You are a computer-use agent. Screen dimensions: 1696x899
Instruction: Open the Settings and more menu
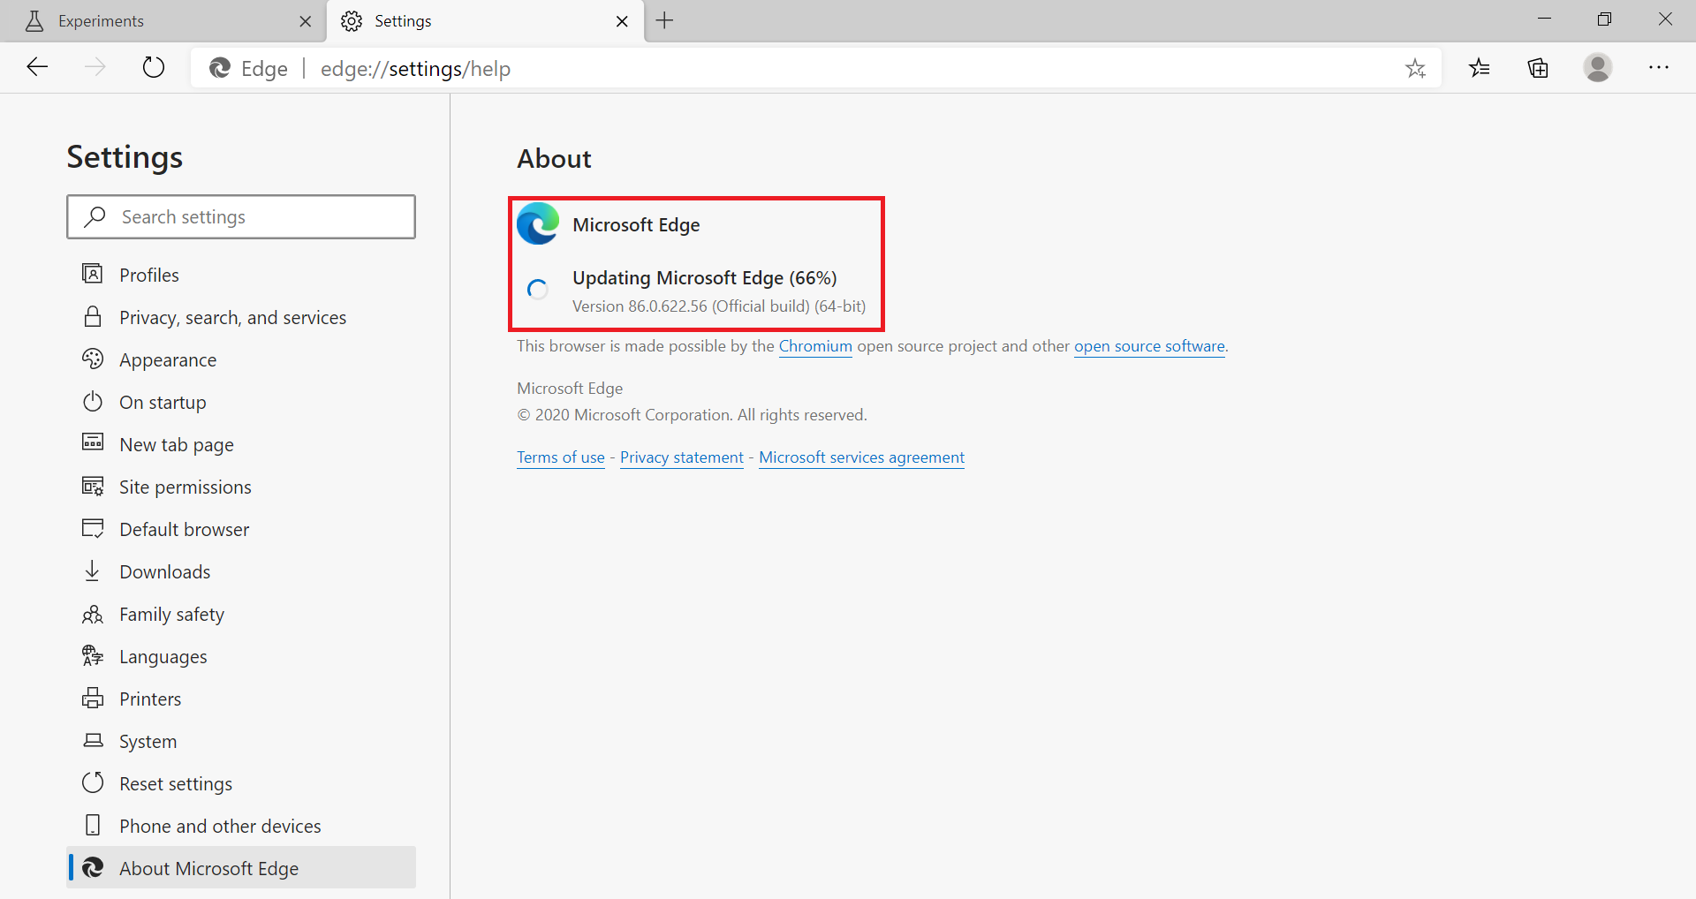click(x=1660, y=67)
